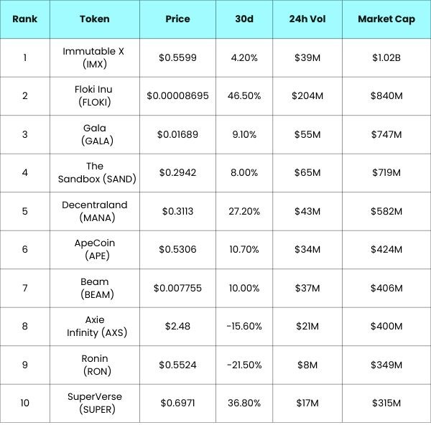Select Decentraland (MANA) in the table

(95, 211)
